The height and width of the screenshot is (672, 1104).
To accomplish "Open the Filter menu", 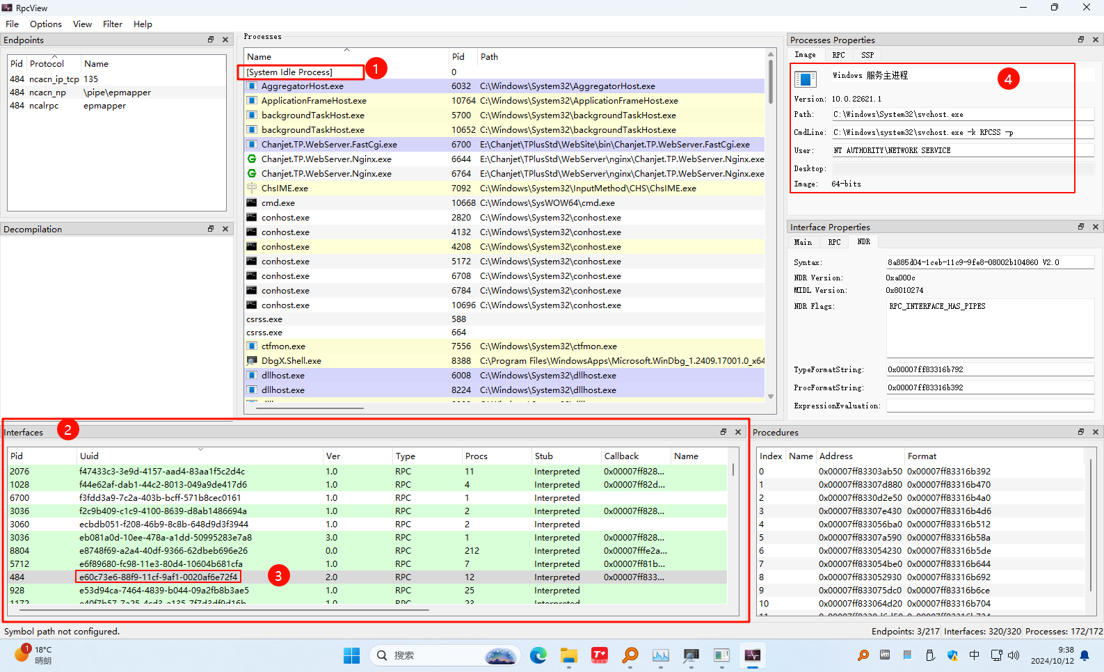I will pos(112,24).
